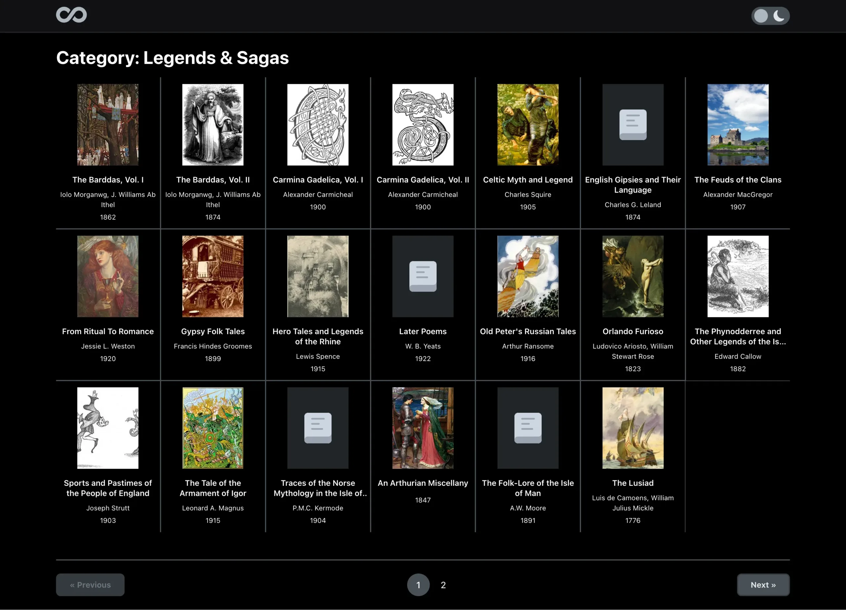The image size is (846, 610).
Task: Open placeholder cover of Traces of Norse Mythology
Action: 318,428
